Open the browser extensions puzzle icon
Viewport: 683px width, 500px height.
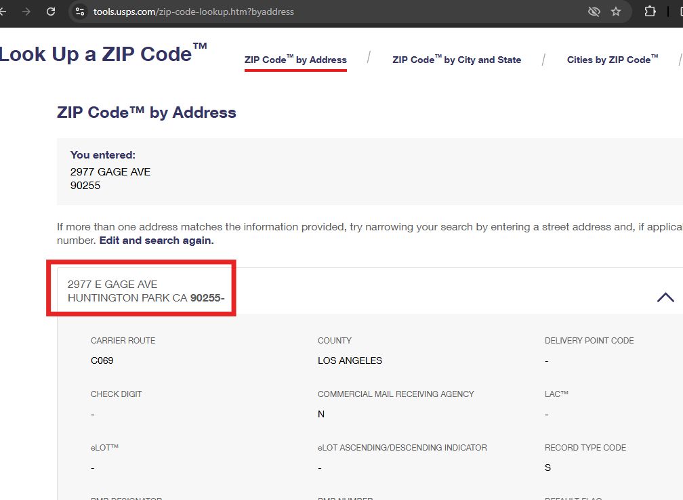(650, 12)
